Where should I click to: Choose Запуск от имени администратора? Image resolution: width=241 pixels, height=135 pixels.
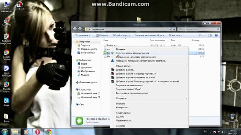pyautogui.click(x=149, y=53)
